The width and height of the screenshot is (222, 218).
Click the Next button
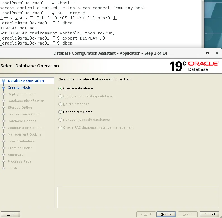(166, 214)
